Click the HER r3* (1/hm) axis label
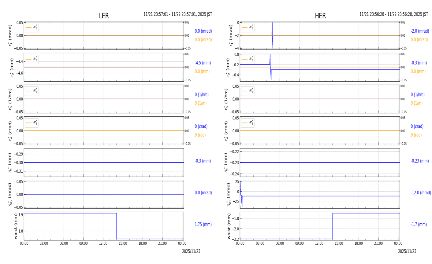The width and height of the screenshot is (432, 264). tap(227, 99)
